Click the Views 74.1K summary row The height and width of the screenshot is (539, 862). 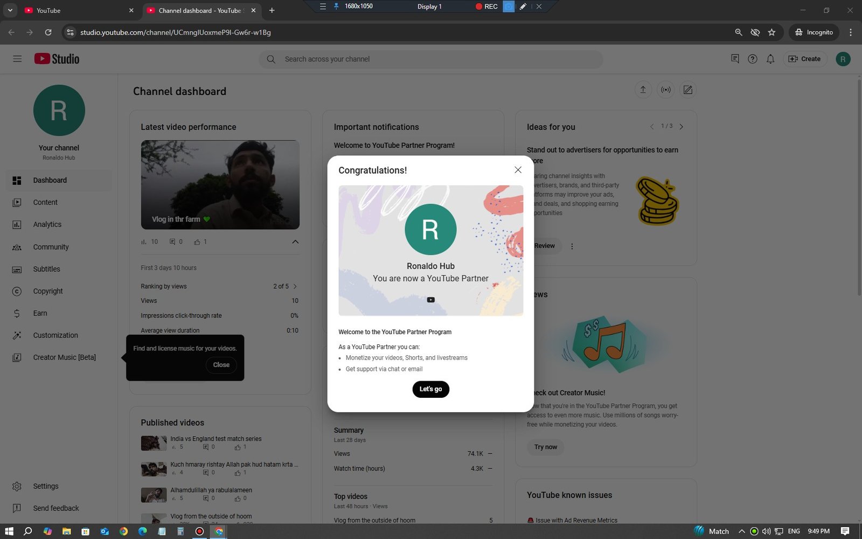tap(413, 454)
